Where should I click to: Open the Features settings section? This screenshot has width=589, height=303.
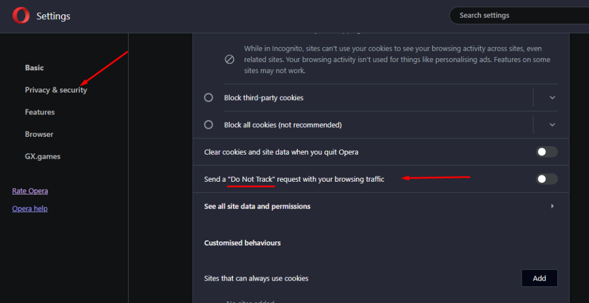40,112
